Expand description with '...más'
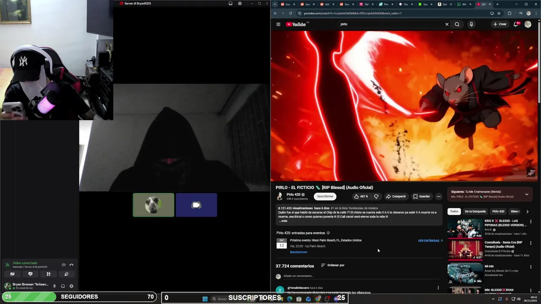The height and width of the screenshot is (304, 541). click(x=283, y=221)
